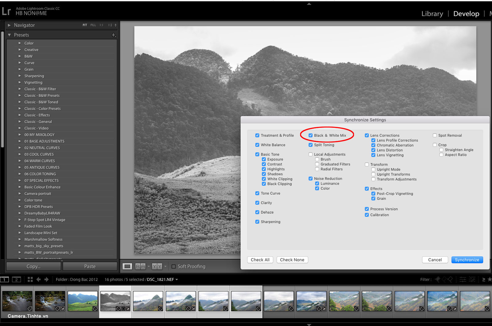Enable Local Adjustments checkbox
This screenshot has height=326, width=492.
point(311,154)
